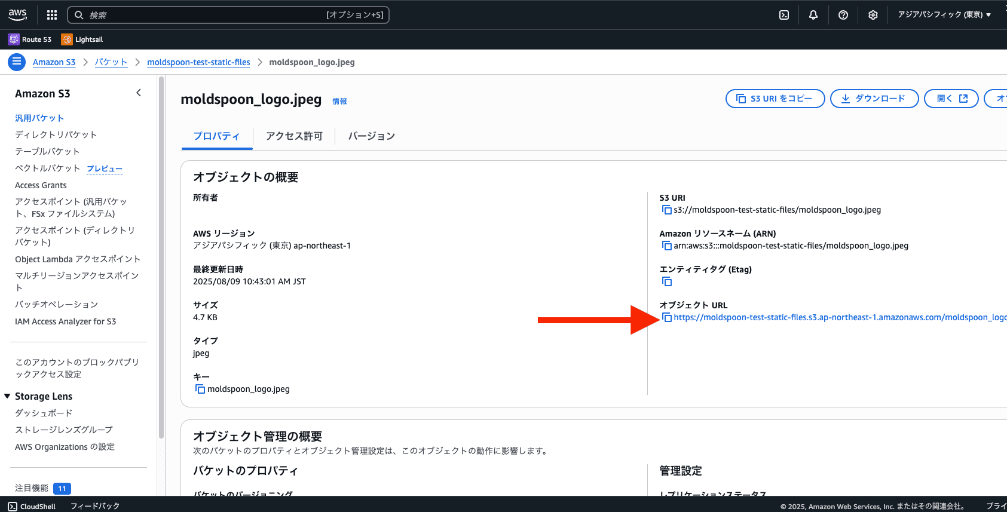Open 汎用バケット in the sidebar
Screen dimensions: 1007x512
39,118
